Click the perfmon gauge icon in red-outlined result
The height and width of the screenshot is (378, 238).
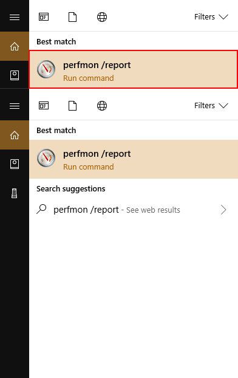pyautogui.click(x=46, y=69)
